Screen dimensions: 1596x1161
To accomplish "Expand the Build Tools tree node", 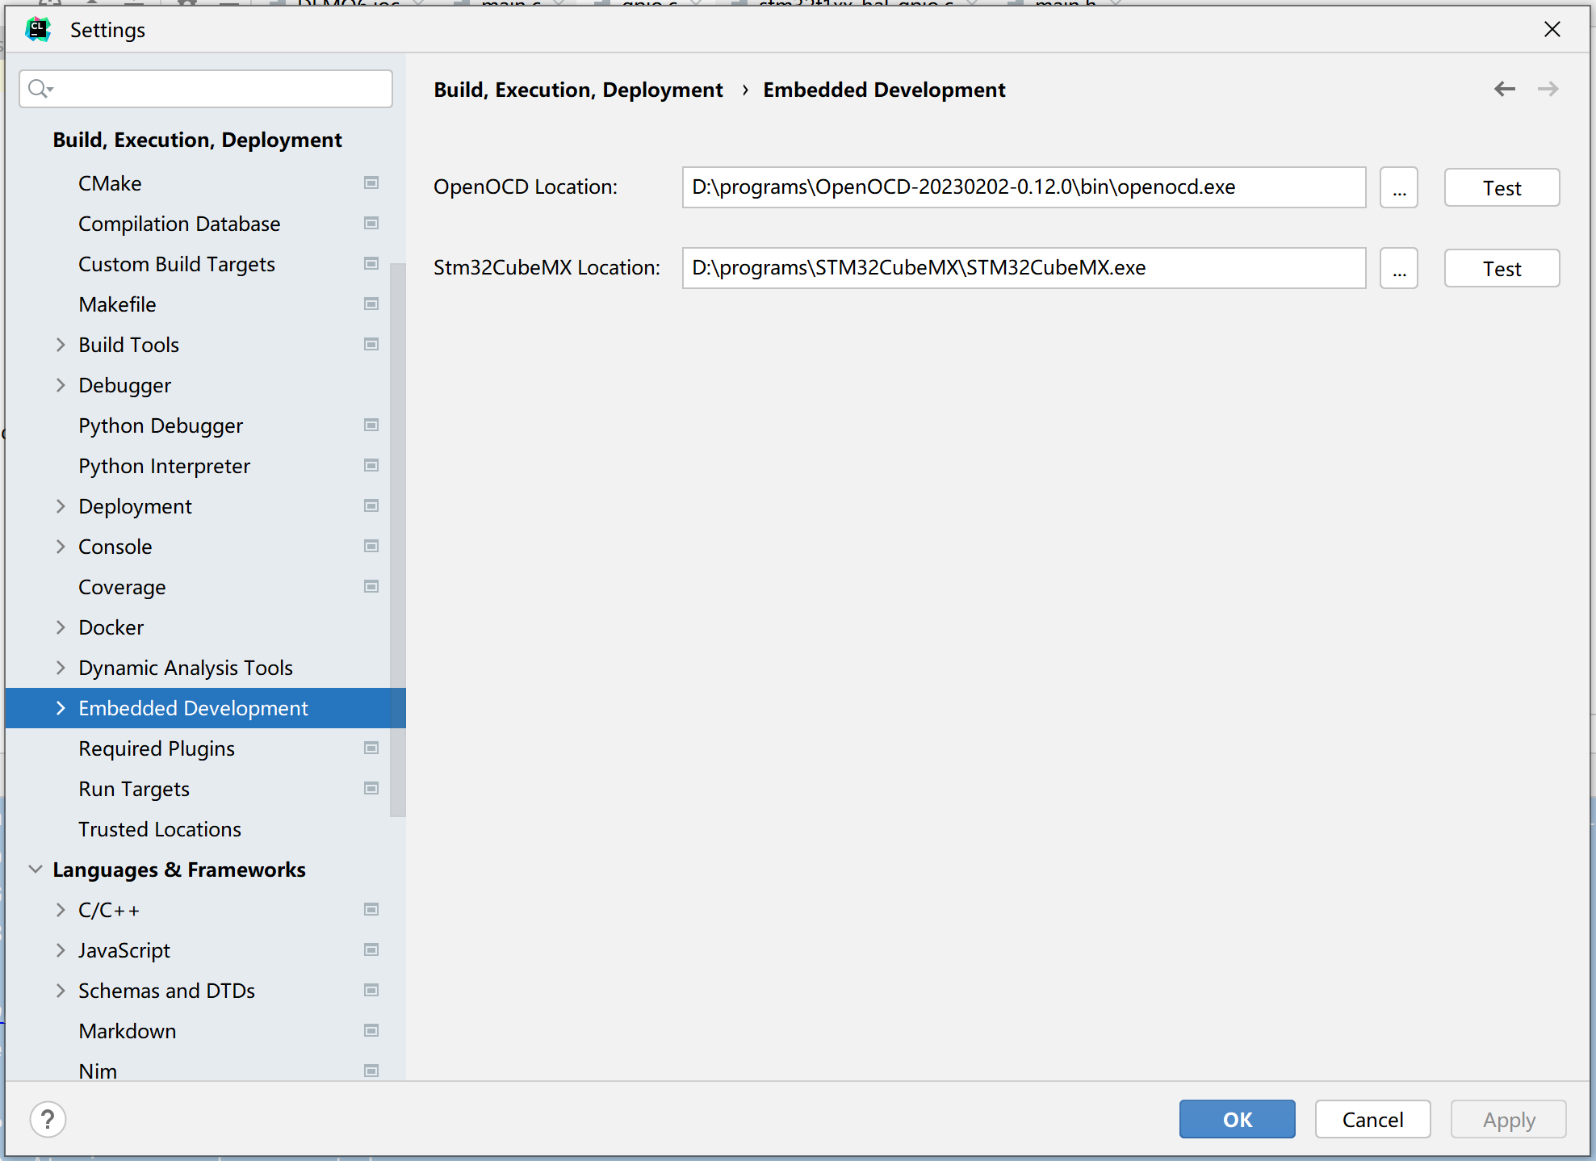I will point(61,345).
